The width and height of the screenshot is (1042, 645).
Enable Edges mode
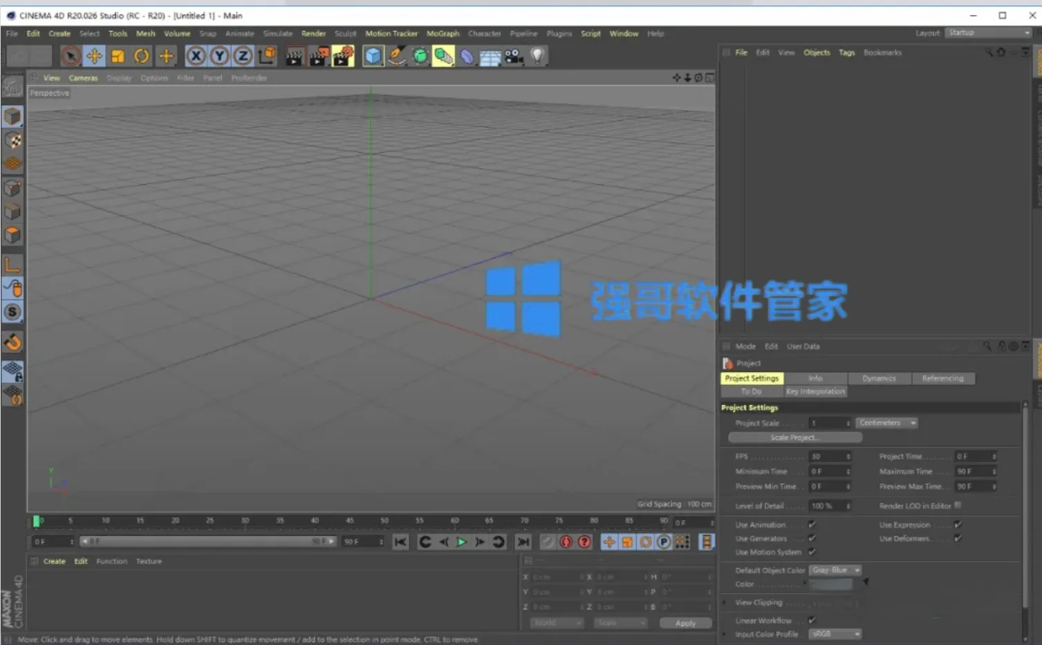(x=12, y=212)
